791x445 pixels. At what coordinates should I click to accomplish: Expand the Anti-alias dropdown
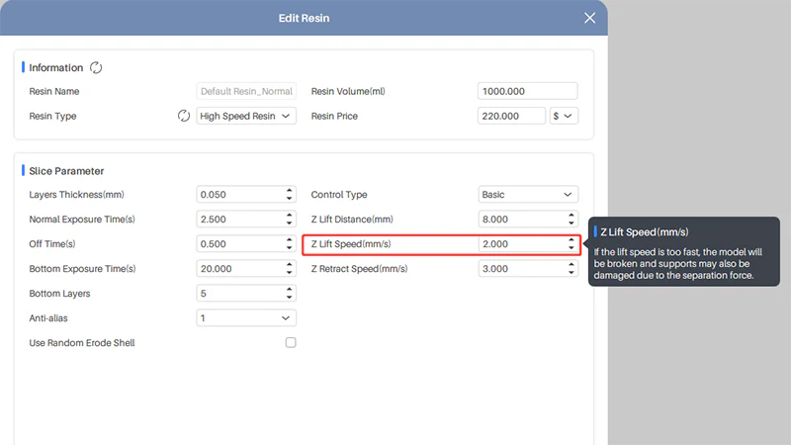click(246, 318)
